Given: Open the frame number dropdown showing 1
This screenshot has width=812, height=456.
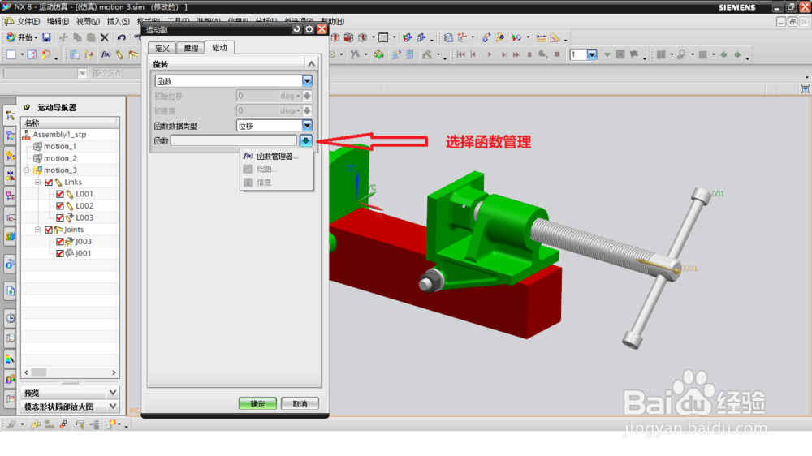Looking at the screenshot, I should [x=592, y=54].
